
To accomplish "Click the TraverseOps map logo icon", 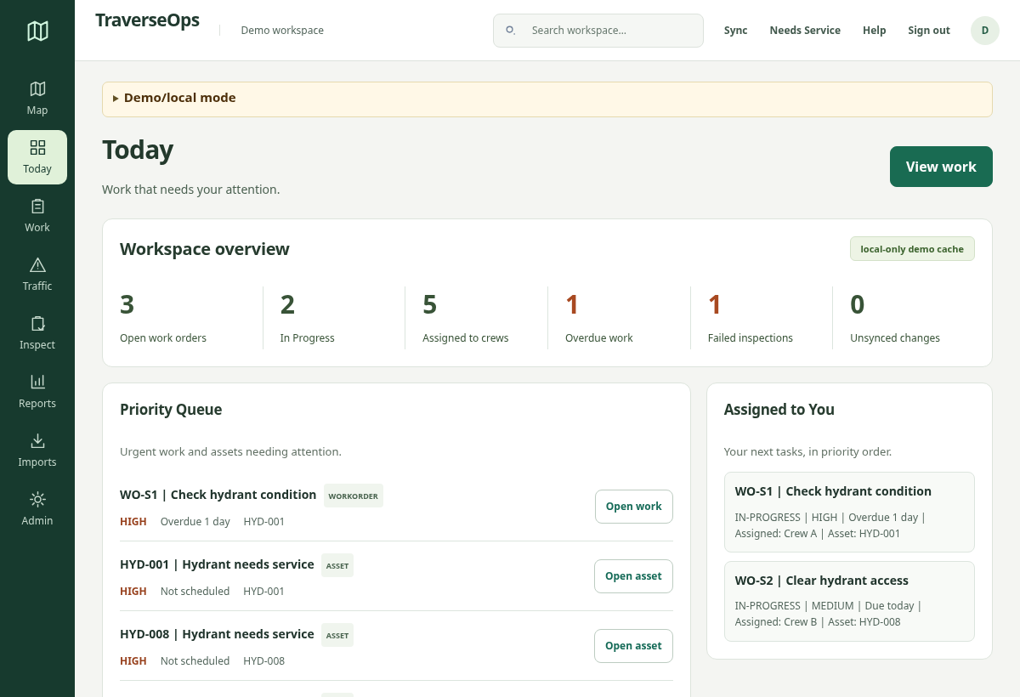I will [x=37, y=31].
